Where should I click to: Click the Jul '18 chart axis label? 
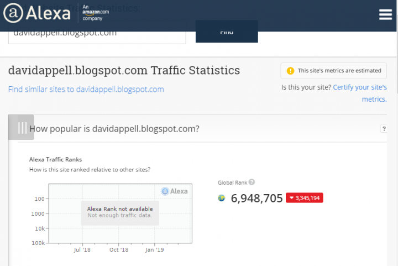pyautogui.click(x=82, y=249)
